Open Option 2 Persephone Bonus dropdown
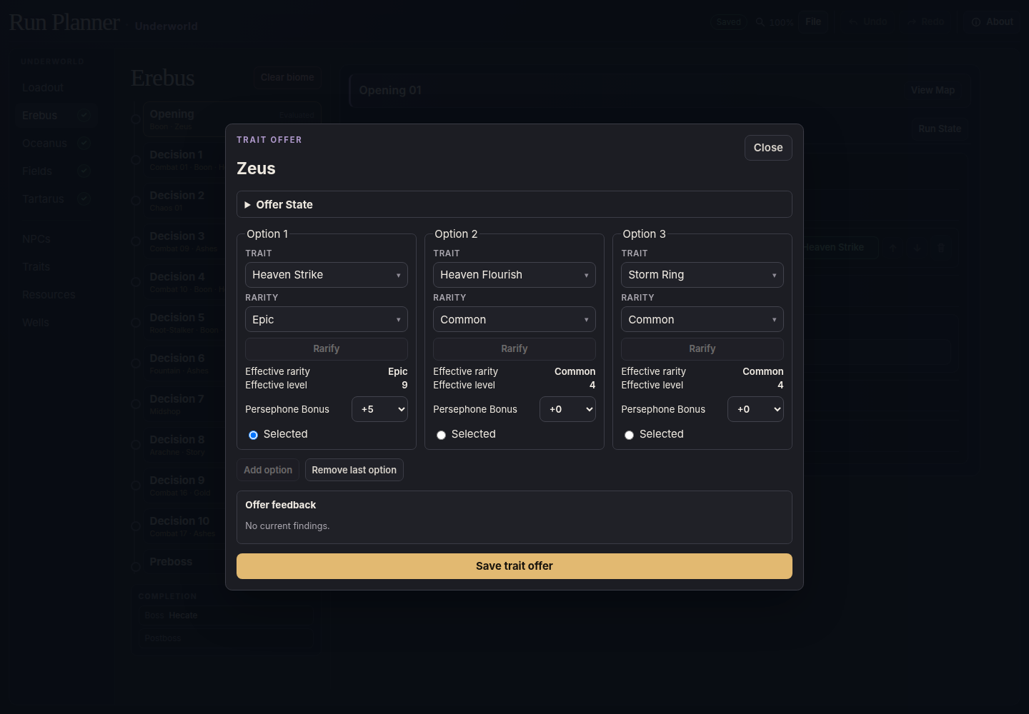The width and height of the screenshot is (1029, 714). click(567, 409)
